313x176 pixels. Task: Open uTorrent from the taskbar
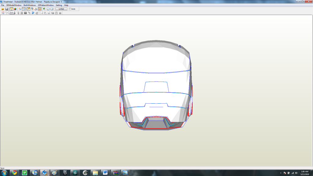(x=24, y=173)
